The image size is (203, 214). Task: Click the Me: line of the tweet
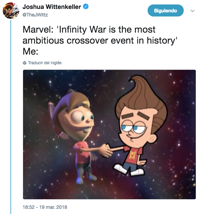(x=30, y=52)
